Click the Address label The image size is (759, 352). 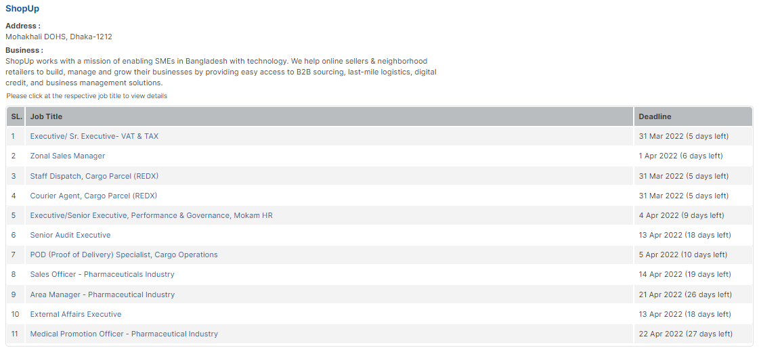(23, 26)
